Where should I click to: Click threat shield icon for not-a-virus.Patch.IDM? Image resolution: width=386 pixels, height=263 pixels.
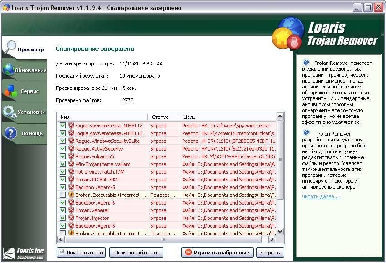(71, 171)
